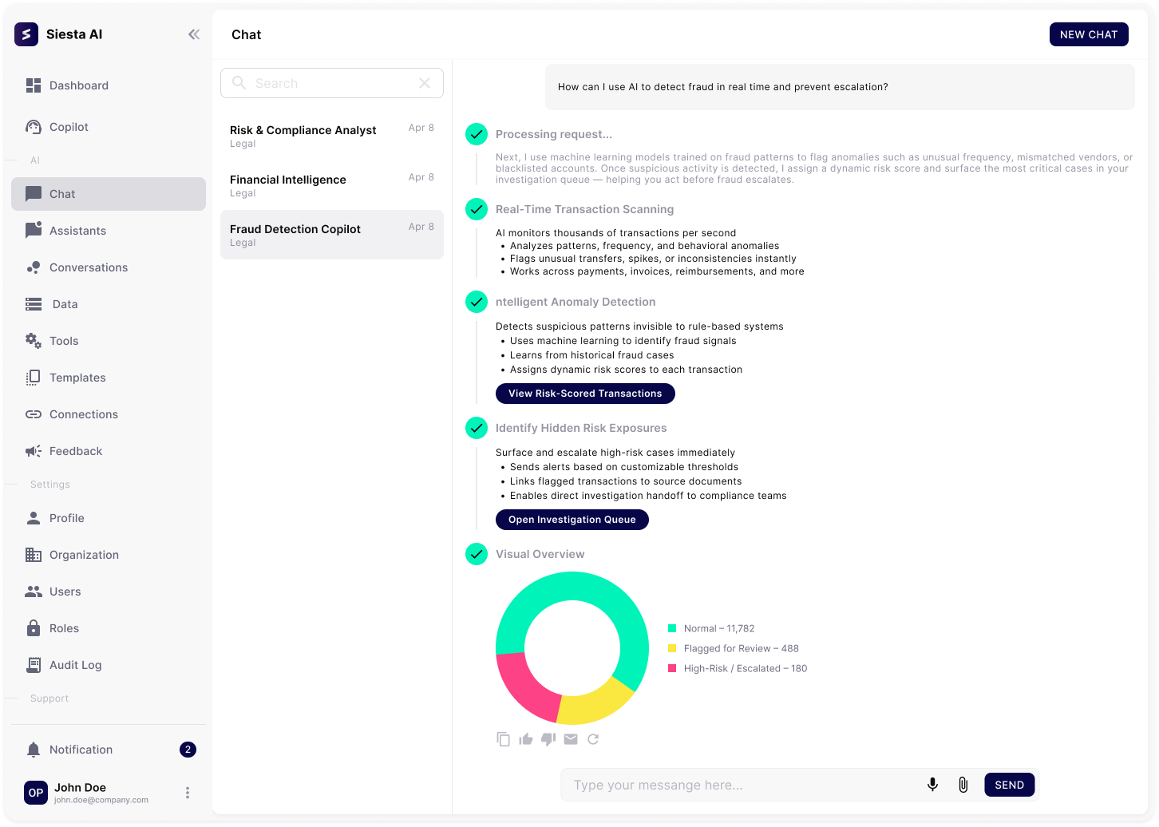The width and height of the screenshot is (1159, 827).
Task: Click the thumbs down icon
Action: click(x=548, y=739)
